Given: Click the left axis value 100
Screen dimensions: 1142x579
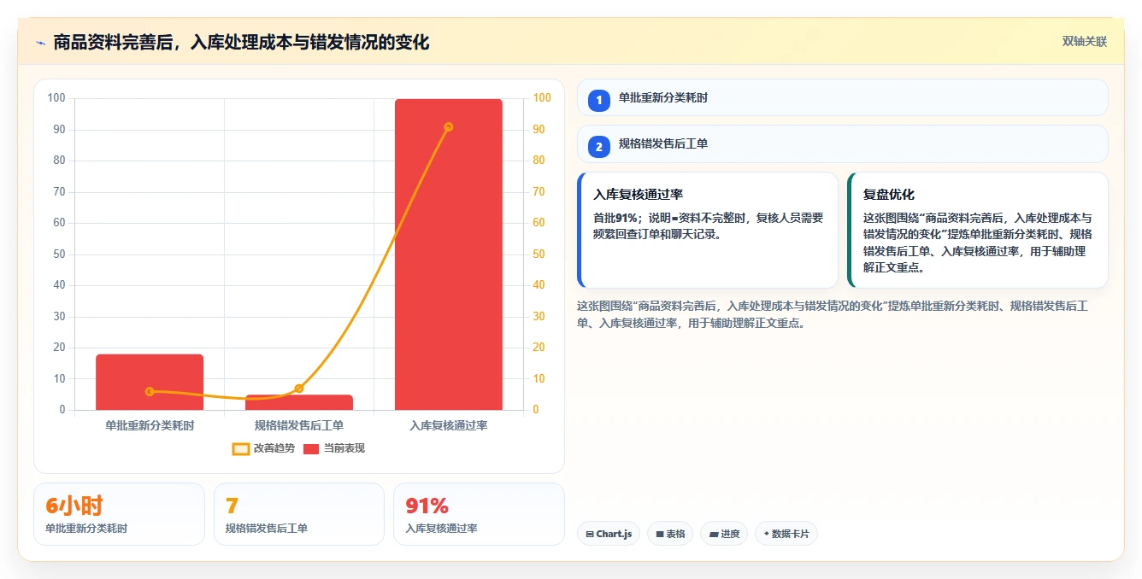Looking at the screenshot, I should (x=56, y=98).
